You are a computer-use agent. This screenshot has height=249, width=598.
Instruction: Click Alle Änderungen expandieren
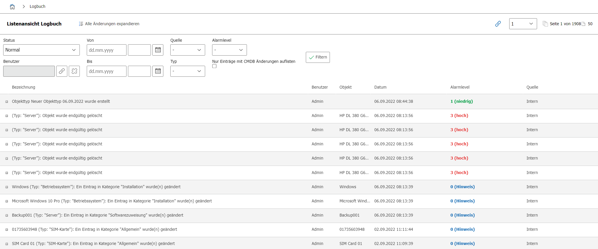coord(109,24)
